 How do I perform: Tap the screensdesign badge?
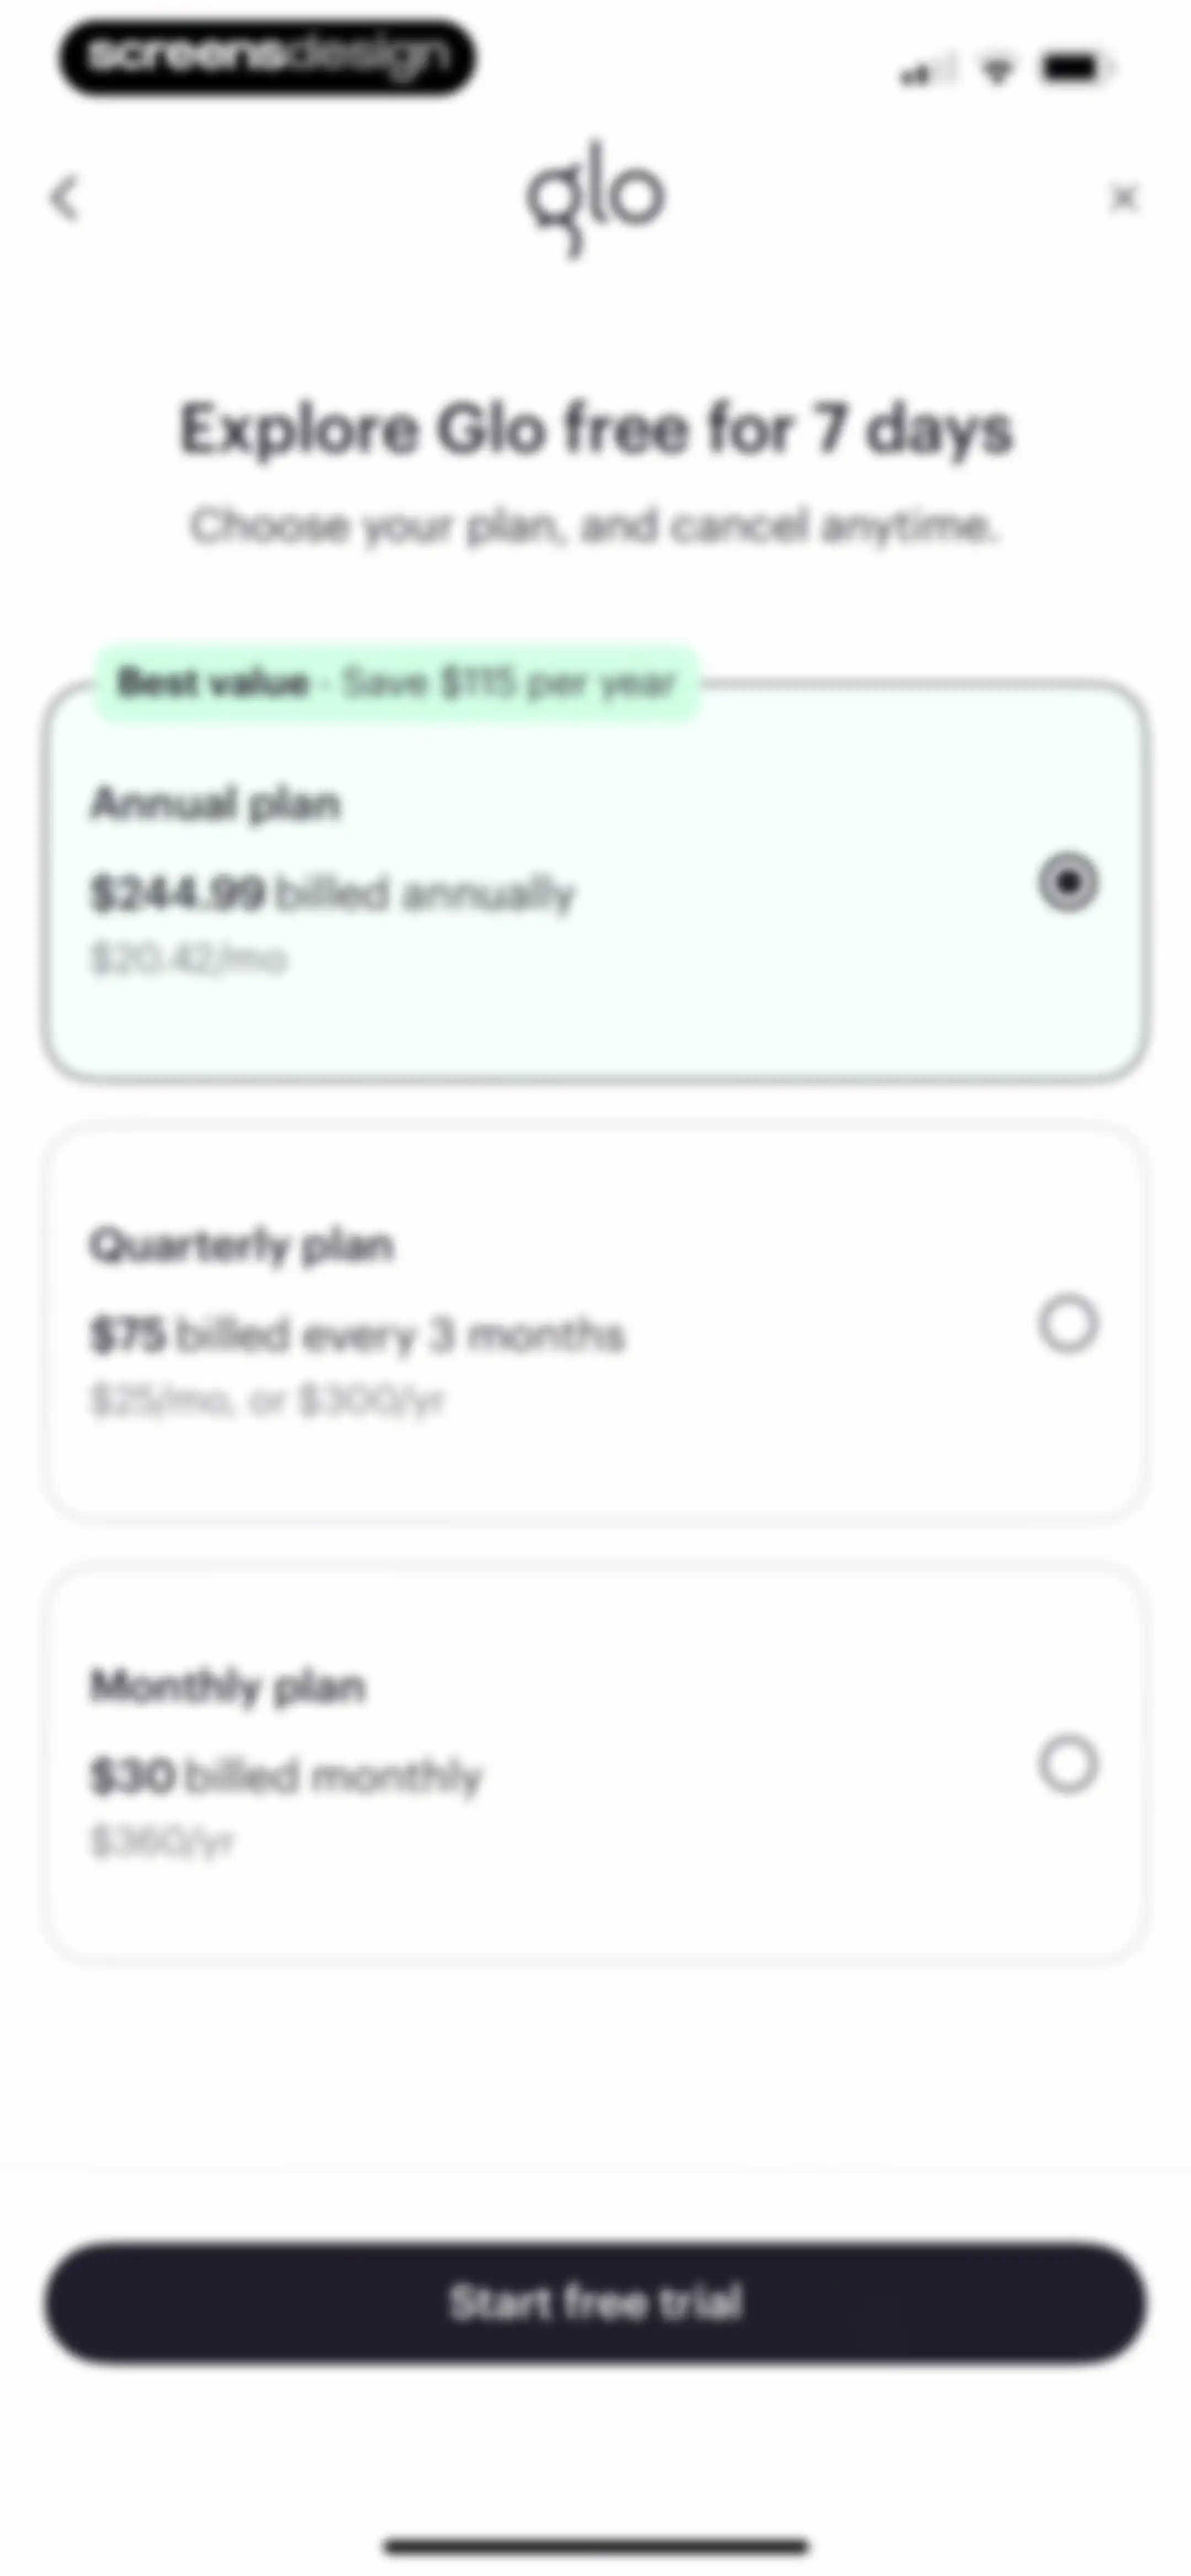[267, 57]
